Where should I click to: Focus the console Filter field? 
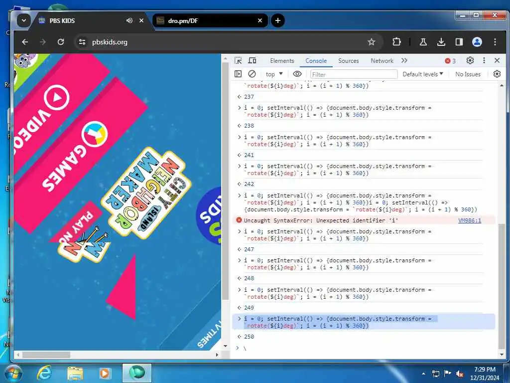click(x=354, y=74)
